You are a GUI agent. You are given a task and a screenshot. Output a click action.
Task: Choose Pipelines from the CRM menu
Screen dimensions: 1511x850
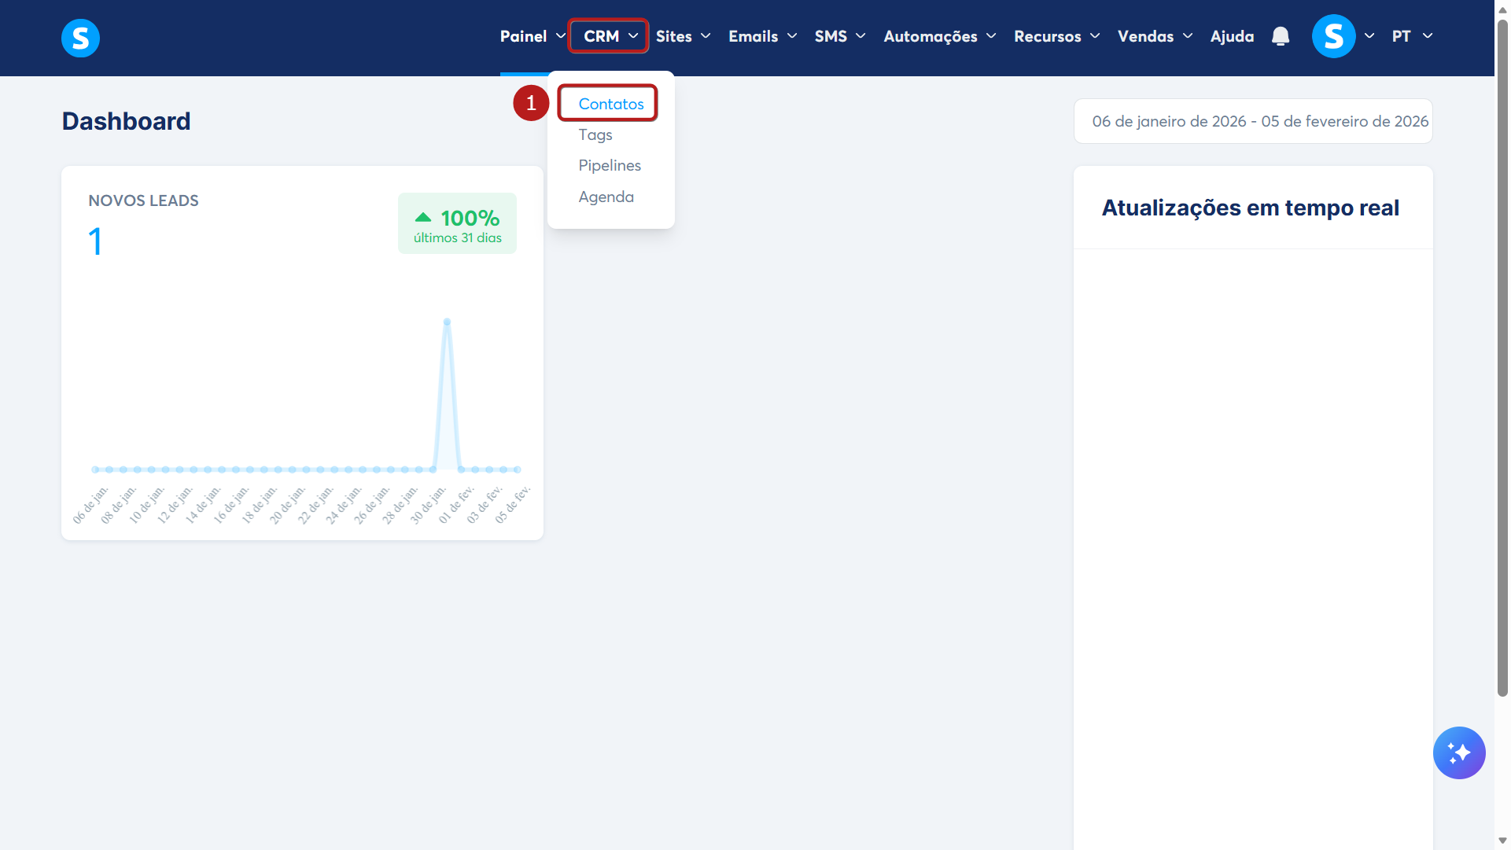coord(609,165)
